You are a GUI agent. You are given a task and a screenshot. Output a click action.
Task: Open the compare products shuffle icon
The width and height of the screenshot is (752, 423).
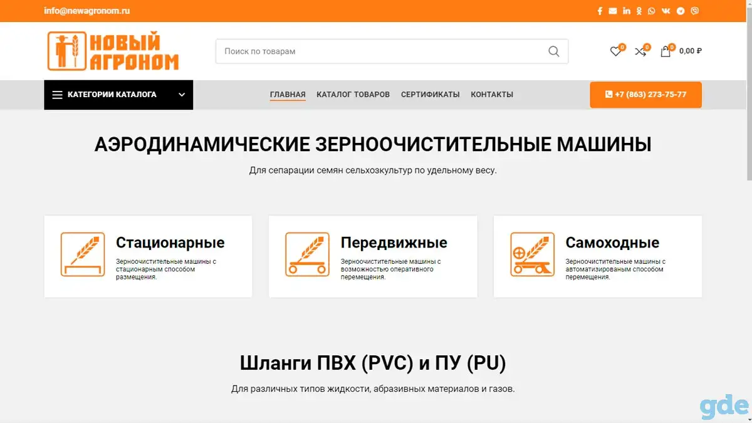tap(640, 51)
